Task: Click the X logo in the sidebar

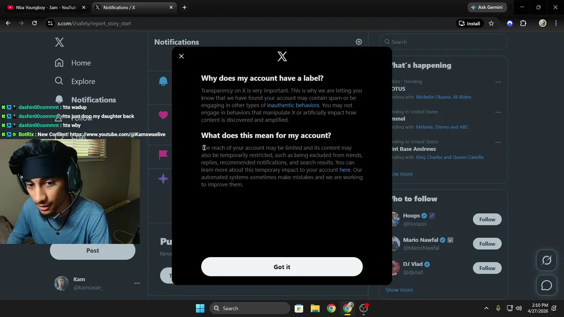Action: click(x=59, y=42)
